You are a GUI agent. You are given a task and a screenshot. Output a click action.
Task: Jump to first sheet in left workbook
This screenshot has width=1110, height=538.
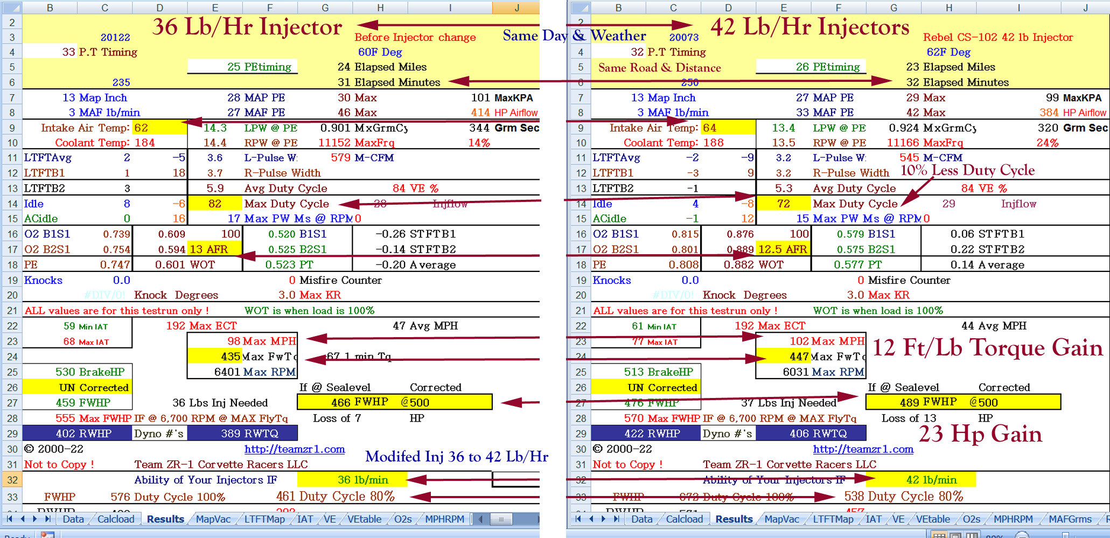[9, 519]
